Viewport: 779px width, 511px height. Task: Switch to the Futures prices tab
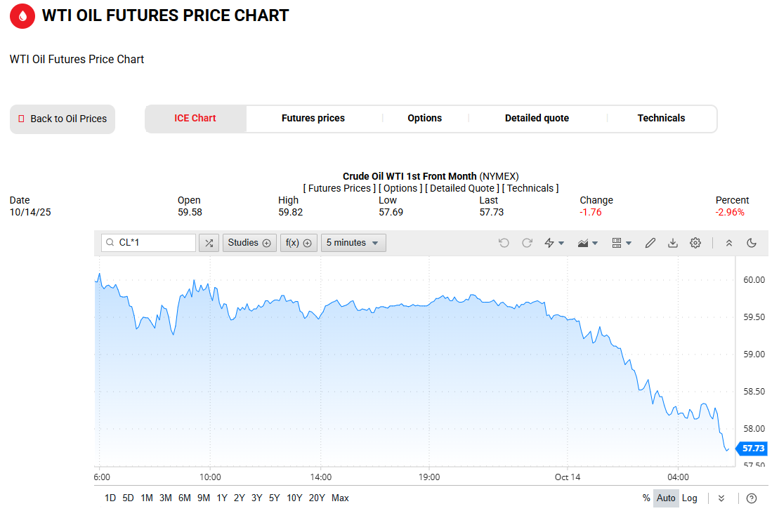(x=313, y=119)
